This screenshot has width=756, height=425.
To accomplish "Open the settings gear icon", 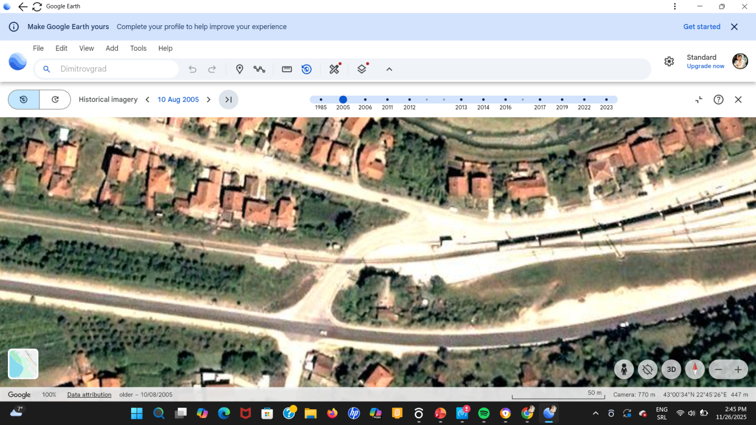I will pos(669,62).
